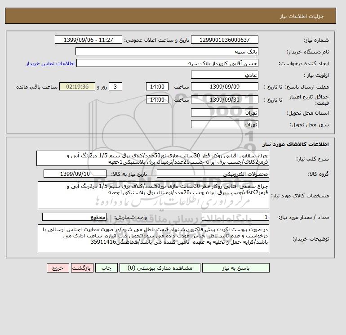Viewport: 346px width, 335px height.
Task: Click the quantity field showing 1
Action: coord(235,217)
